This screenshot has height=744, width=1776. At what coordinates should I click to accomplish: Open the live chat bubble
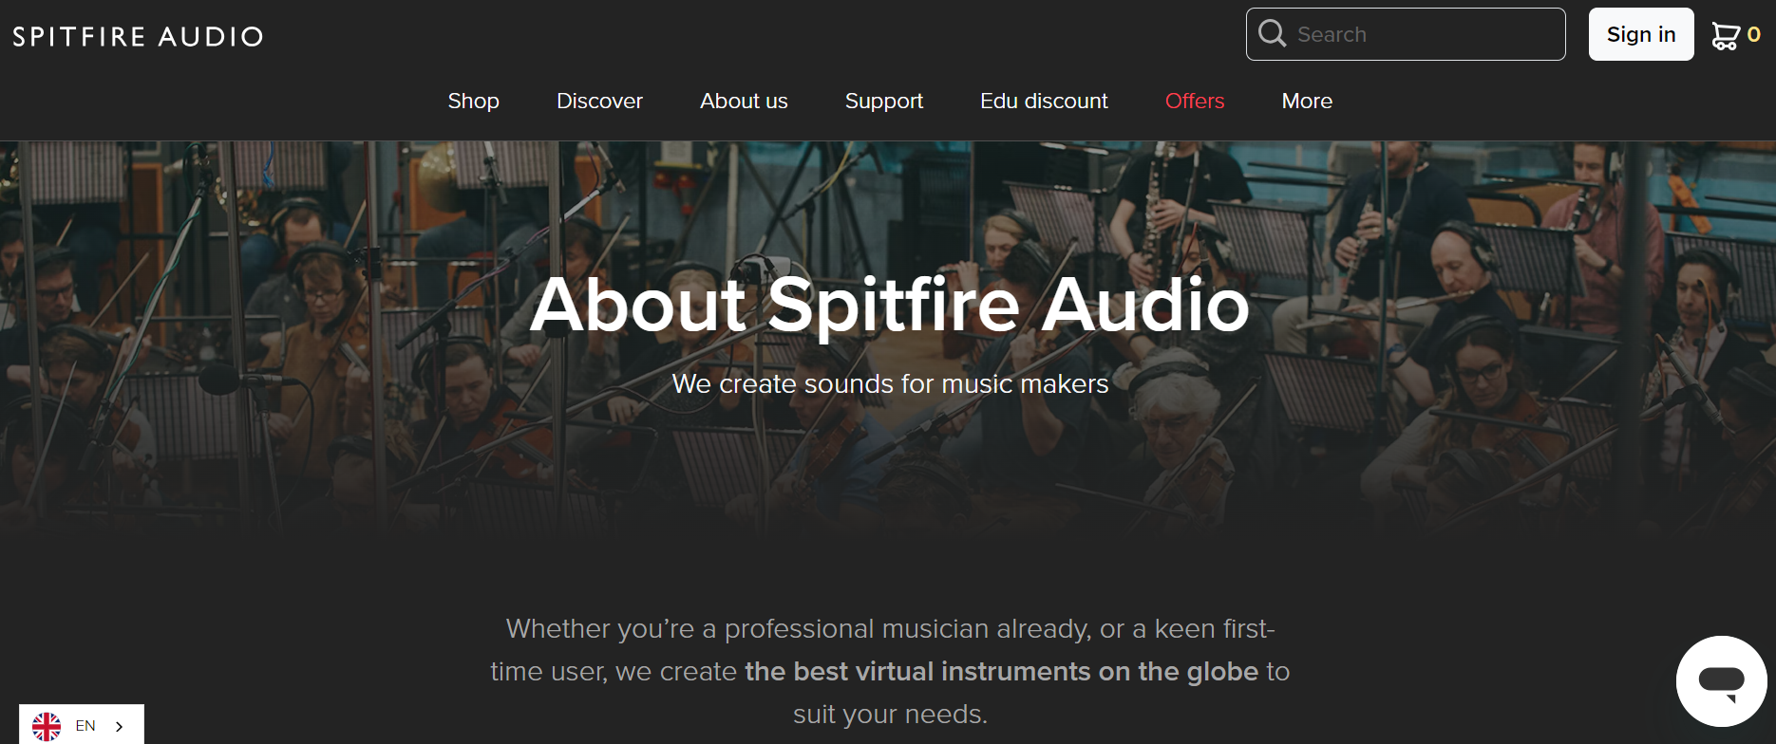[1721, 681]
